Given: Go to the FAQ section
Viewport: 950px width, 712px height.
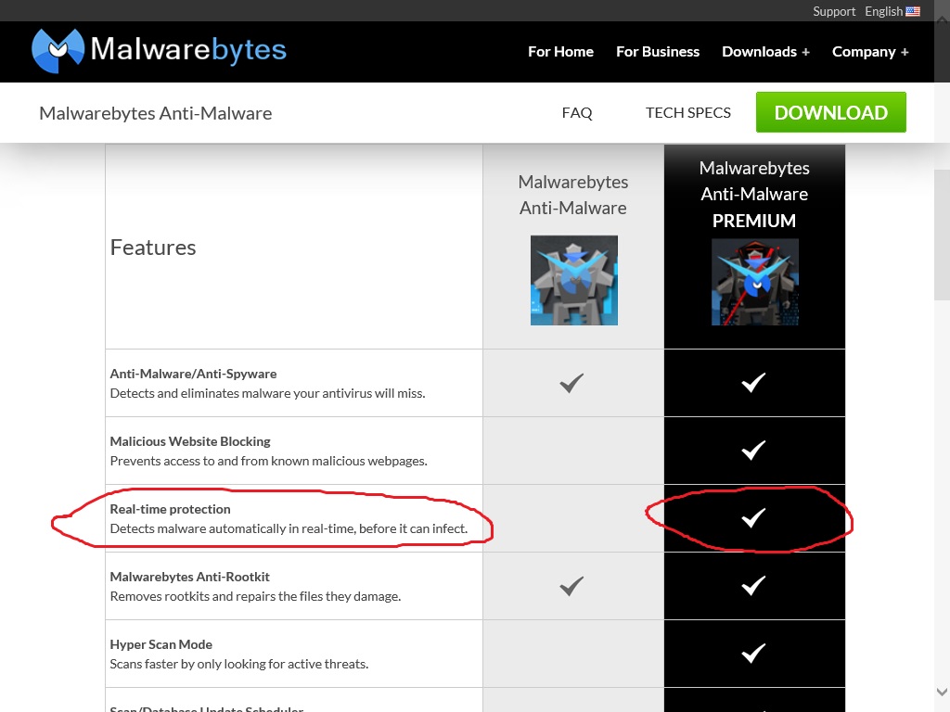Looking at the screenshot, I should [577, 112].
